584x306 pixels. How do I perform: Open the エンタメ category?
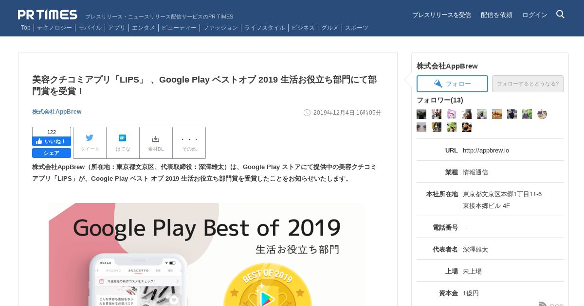pyautogui.click(x=144, y=28)
